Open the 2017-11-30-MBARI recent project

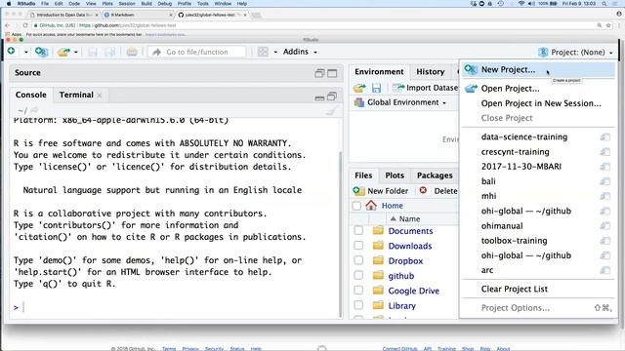521,167
